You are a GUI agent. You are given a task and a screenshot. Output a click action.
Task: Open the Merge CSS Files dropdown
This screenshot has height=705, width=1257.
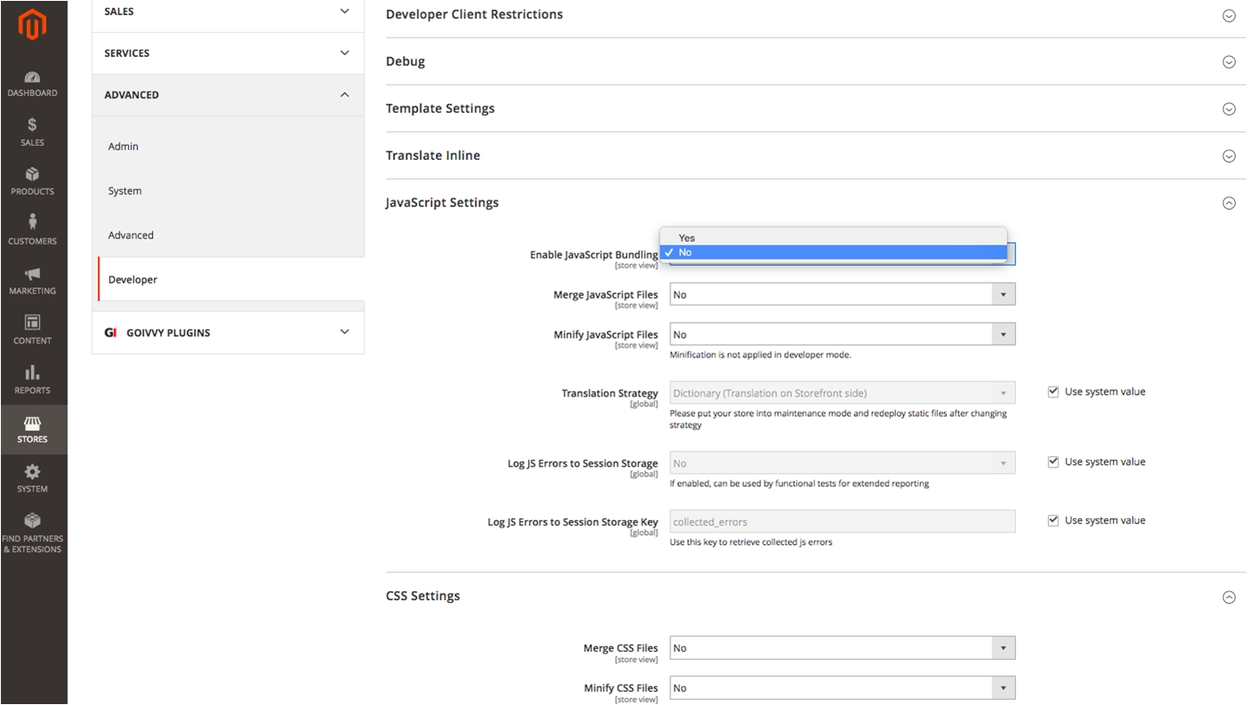click(842, 648)
